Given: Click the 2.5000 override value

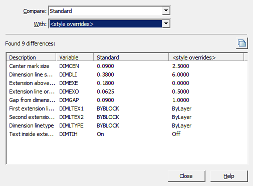Looking at the screenshot, I should tap(180, 66).
